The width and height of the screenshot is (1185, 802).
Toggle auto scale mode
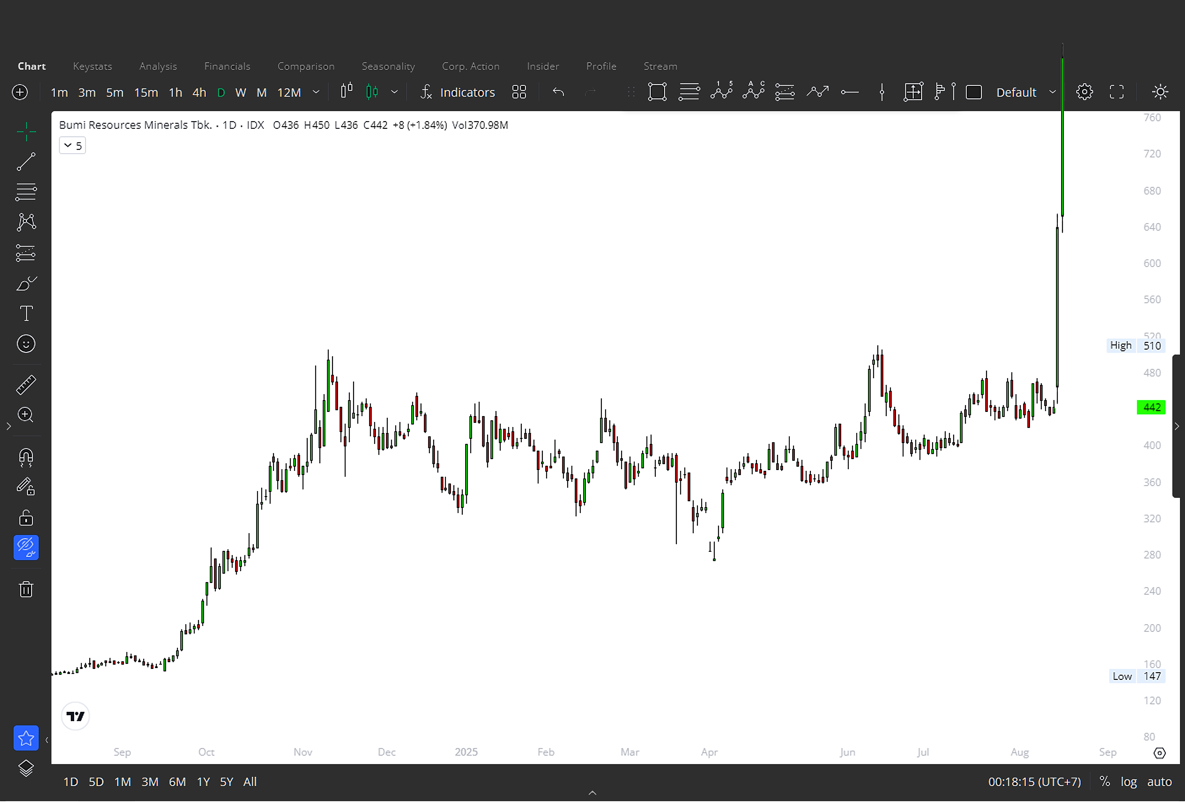coord(1159,782)
